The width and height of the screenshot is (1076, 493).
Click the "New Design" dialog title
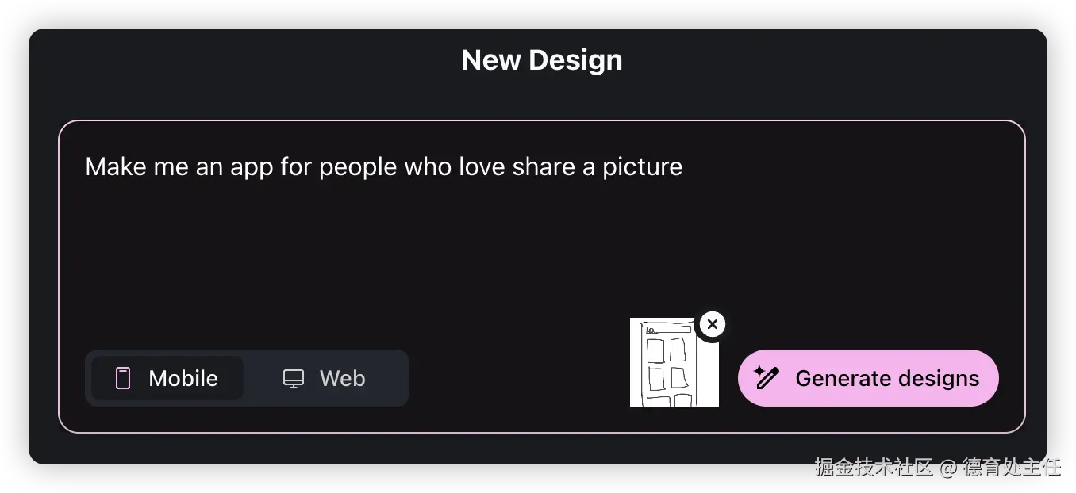tap(542, 60)
